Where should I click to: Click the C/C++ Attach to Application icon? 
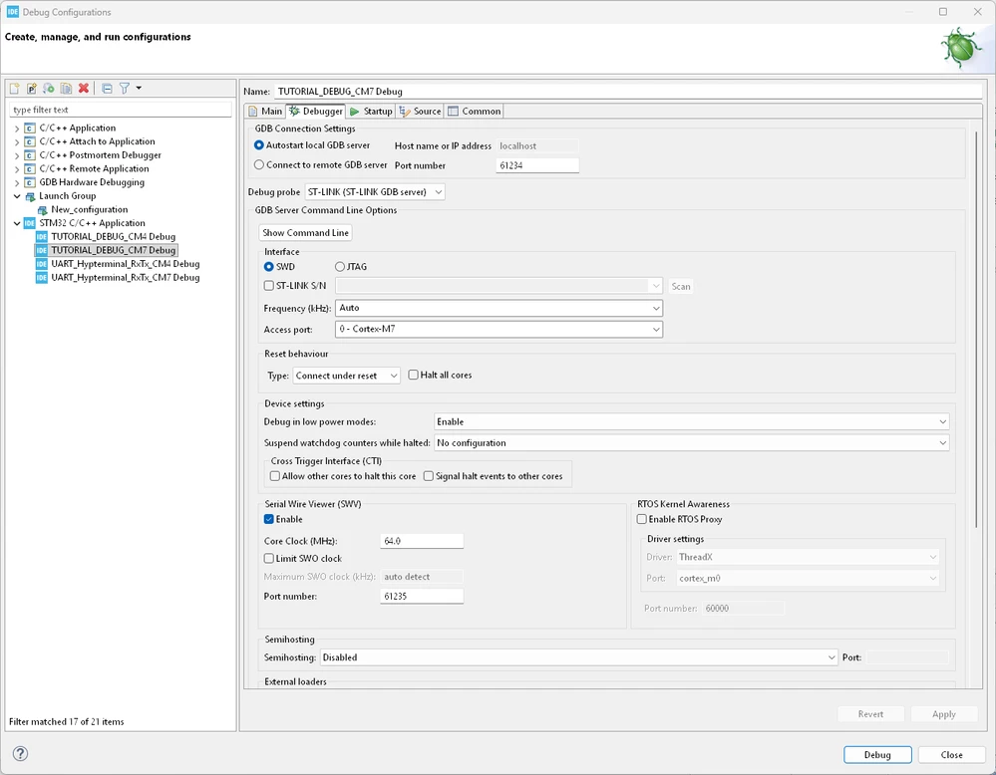coord(29,141)
